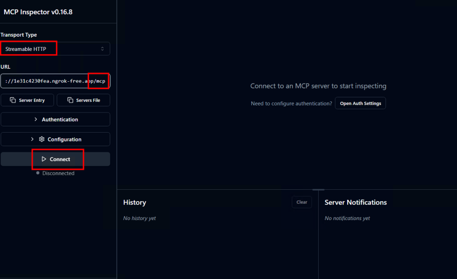Select the Server Notifications panel heading
This screenshot has width=457, height=279.
click(x=355, y=202)
